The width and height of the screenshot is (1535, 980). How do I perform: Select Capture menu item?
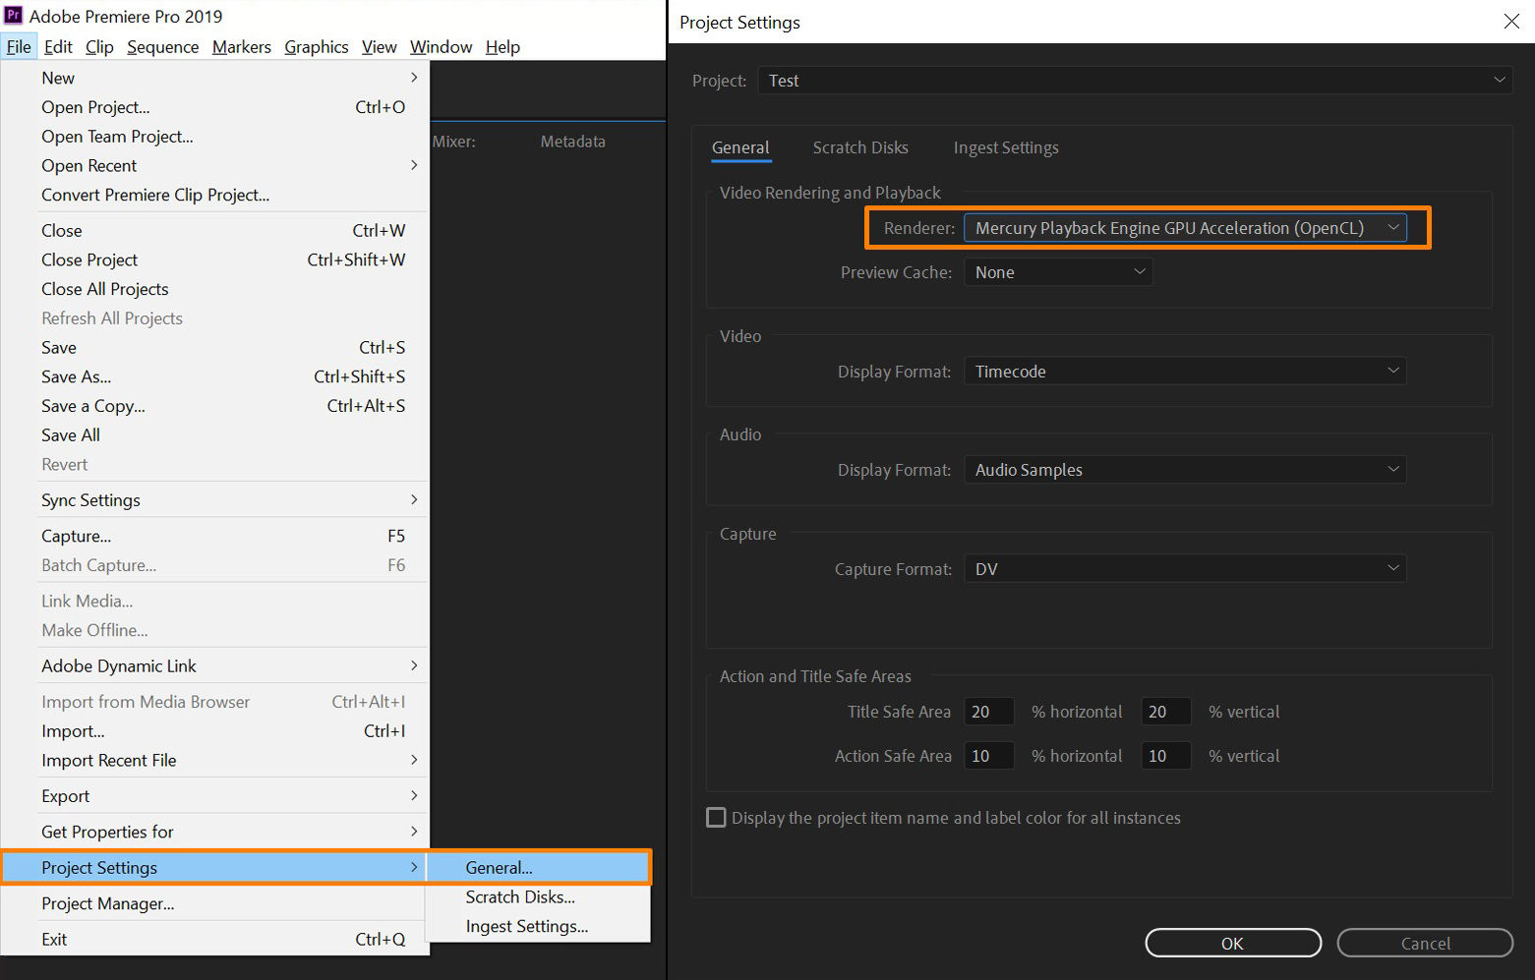click(x=214, y=536)
